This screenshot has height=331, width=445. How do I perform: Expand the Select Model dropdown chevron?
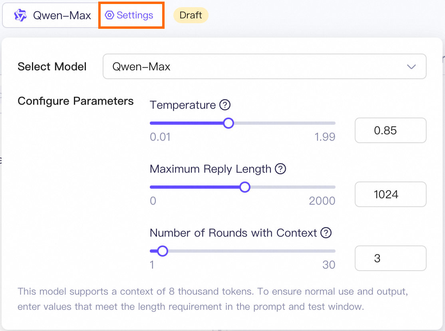tap(411, 66)
